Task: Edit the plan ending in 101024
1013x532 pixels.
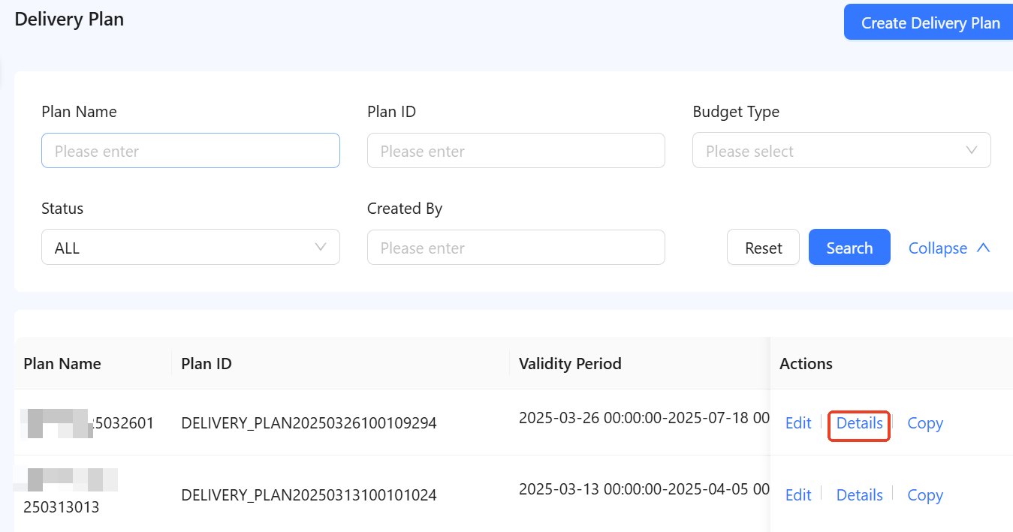Action: (x=798, y=495)
